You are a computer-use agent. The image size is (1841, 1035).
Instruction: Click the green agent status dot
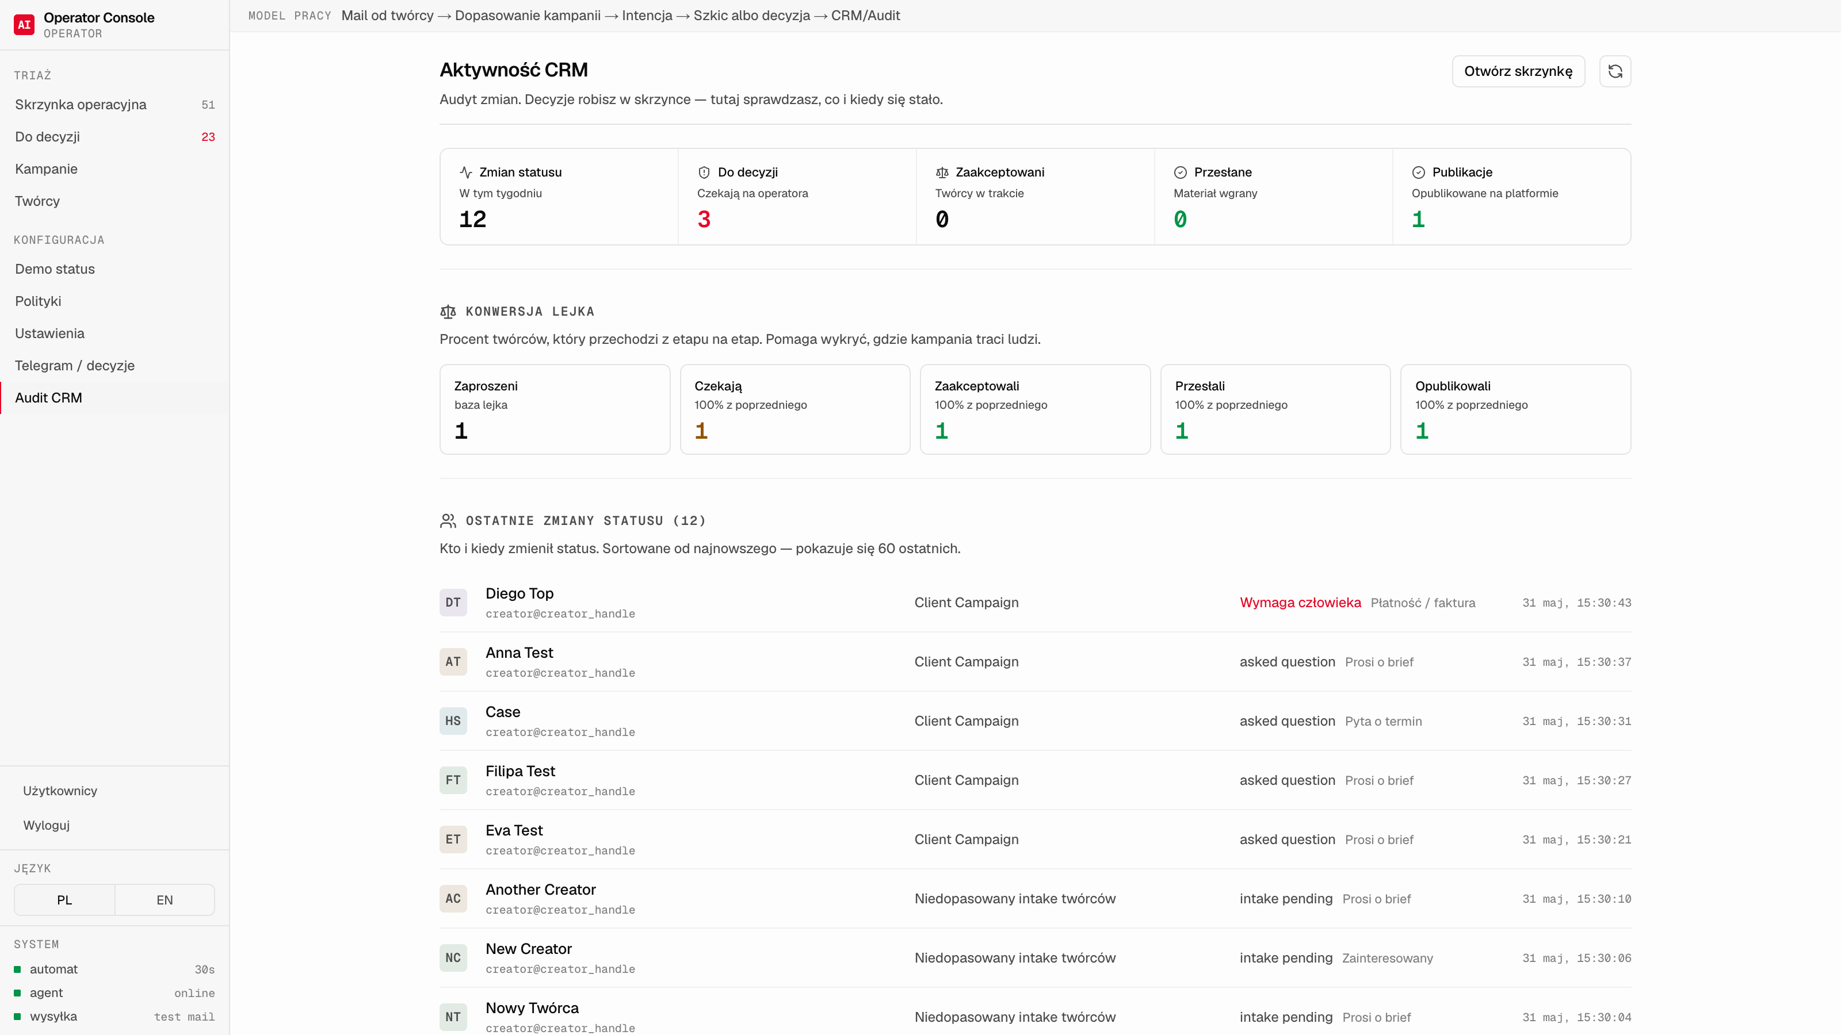coord(17,993)
